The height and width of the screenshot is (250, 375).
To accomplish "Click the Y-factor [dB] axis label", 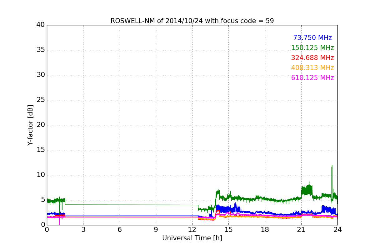I will [x=30, y=125].
